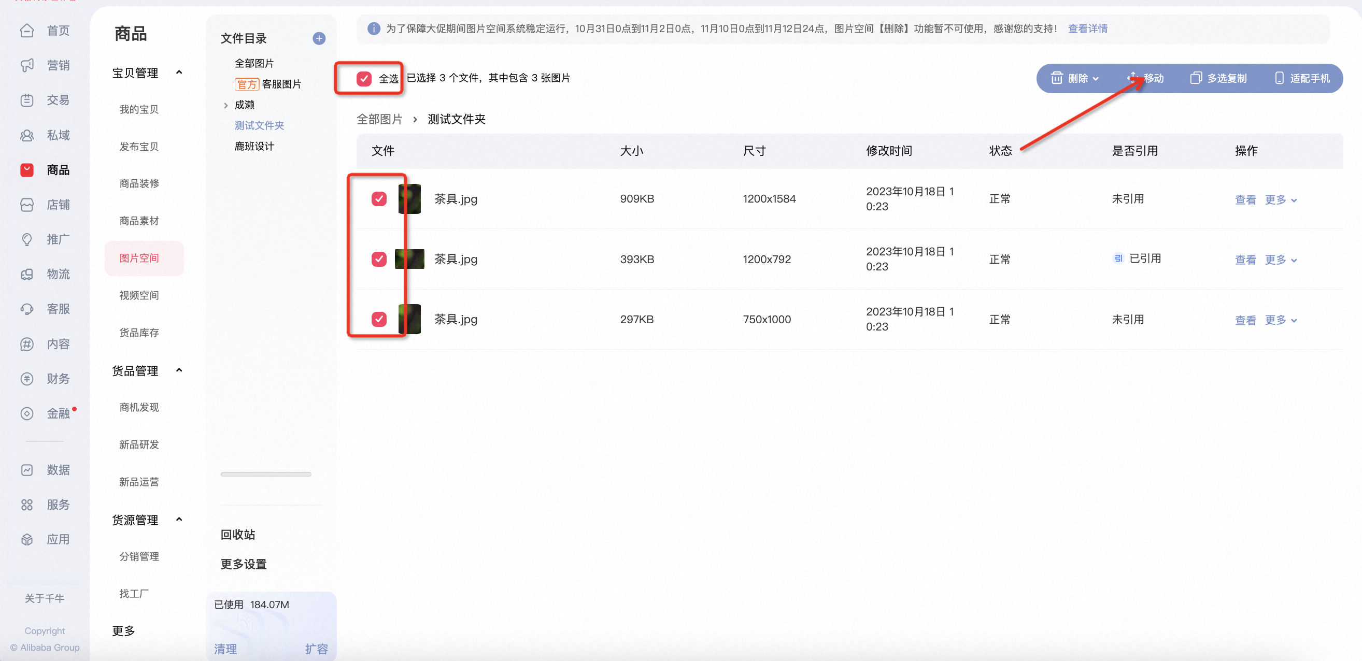Screen dimensions: 1362x661
Task: Click 查看 link for 297KB file
Action: point(1245,321)
